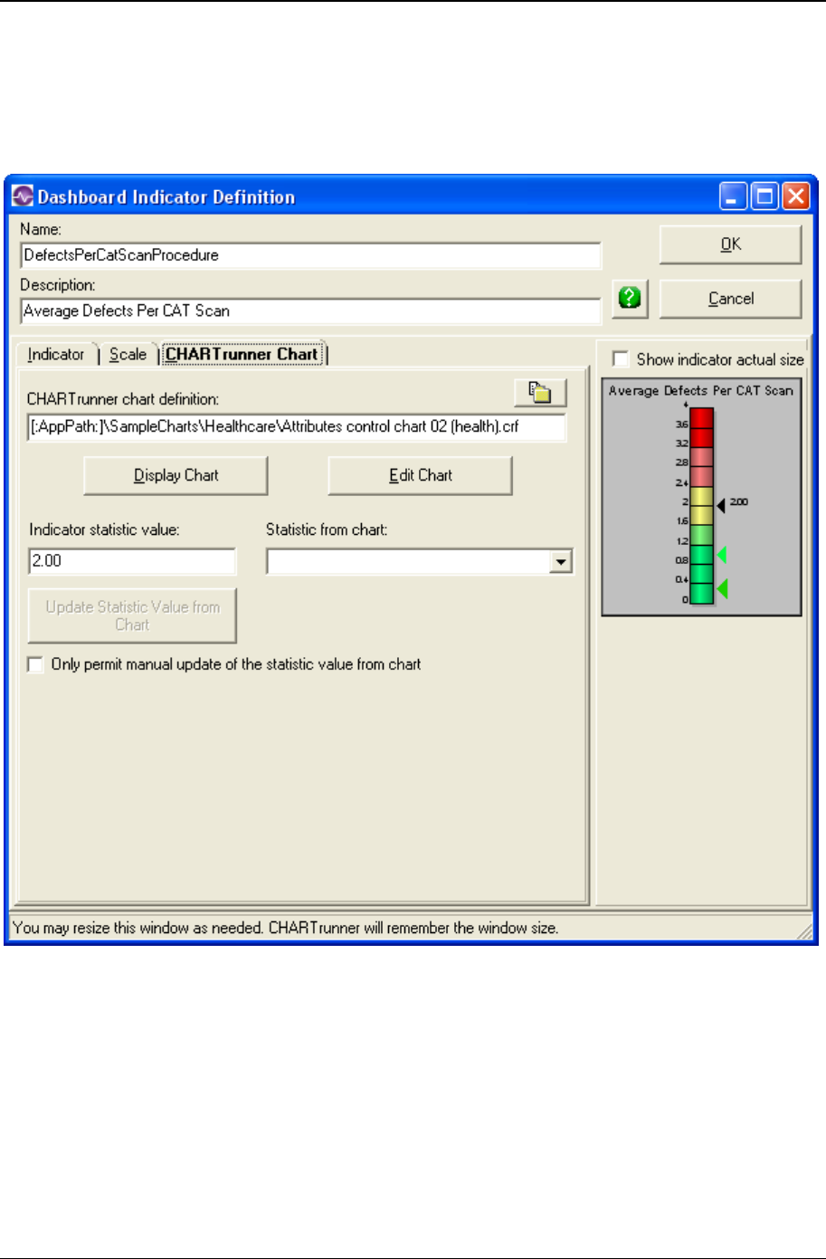Select the CHARTrunner Chart tab

242,354
